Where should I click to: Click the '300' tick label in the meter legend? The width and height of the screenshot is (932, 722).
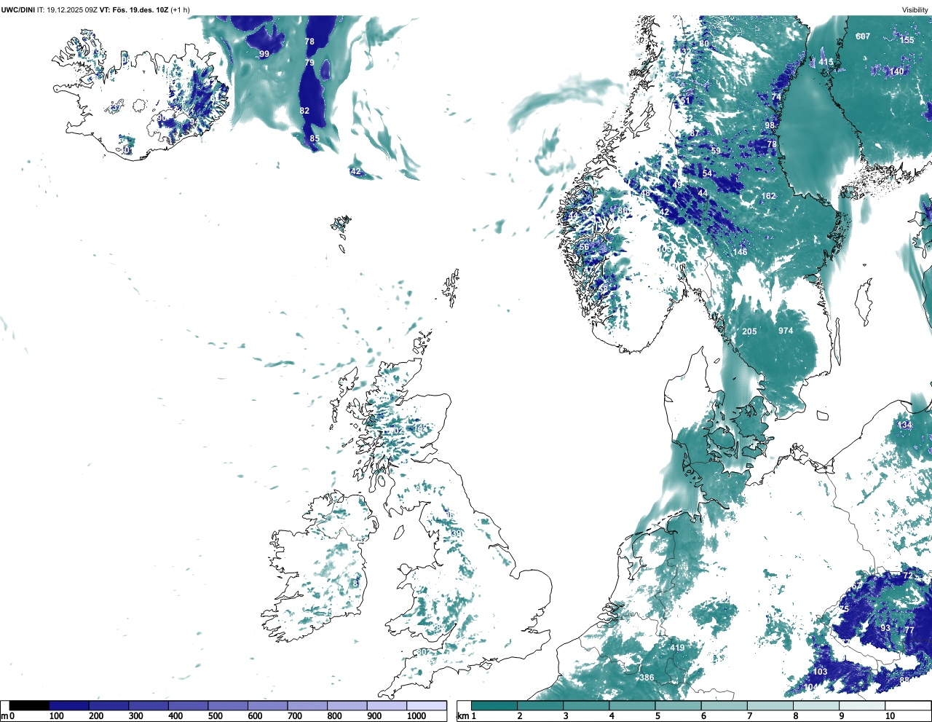click(x=135, y=716)
